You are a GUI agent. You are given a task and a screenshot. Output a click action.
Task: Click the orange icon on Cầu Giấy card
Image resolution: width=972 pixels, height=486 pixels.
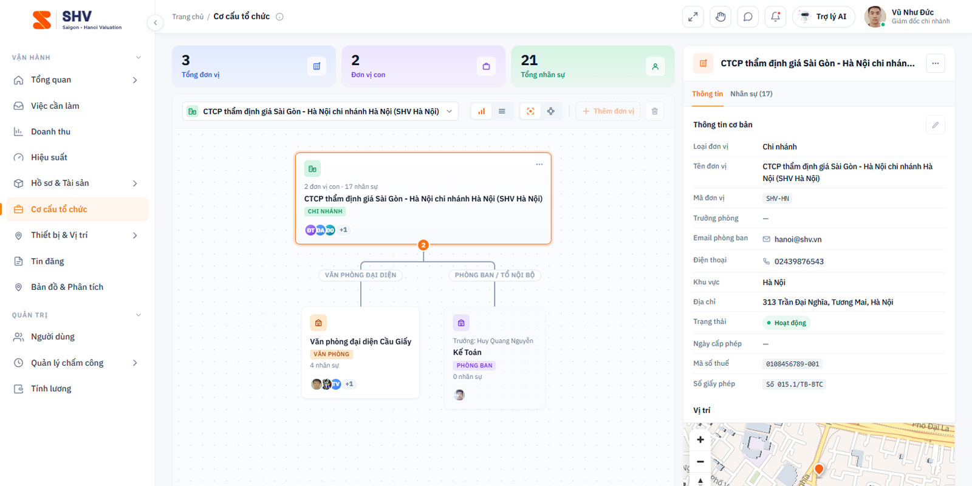pos(318,323)
